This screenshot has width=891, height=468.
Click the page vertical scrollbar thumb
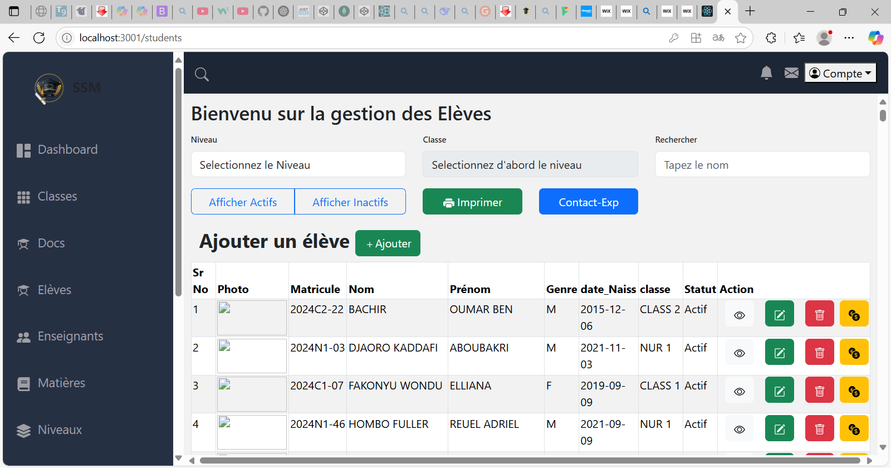[883, 115]
